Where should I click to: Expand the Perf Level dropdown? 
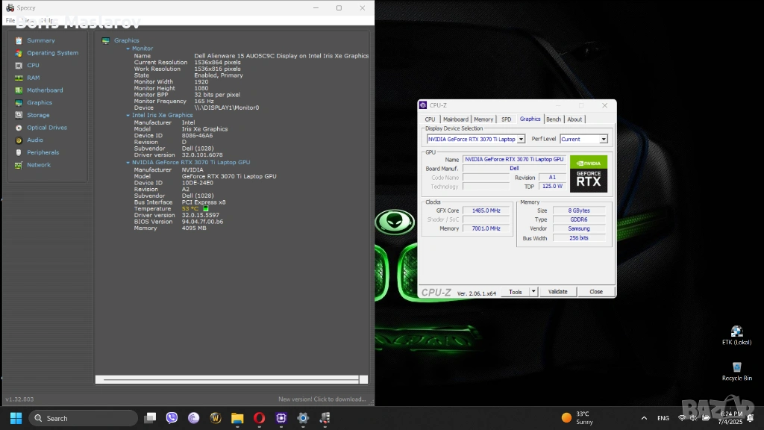[x=604, y=139]
